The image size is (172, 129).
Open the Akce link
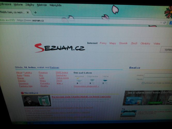coord(19,72)
